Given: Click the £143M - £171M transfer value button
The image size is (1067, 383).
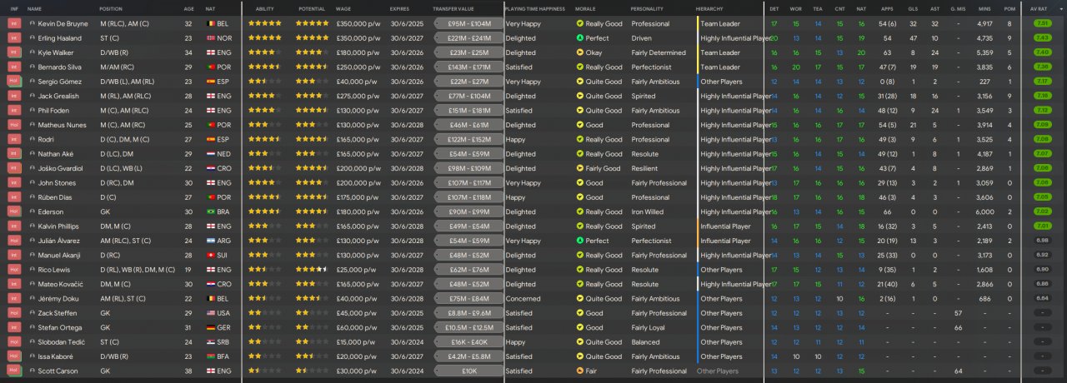Looking at the screenshot, I should [469, 67].
